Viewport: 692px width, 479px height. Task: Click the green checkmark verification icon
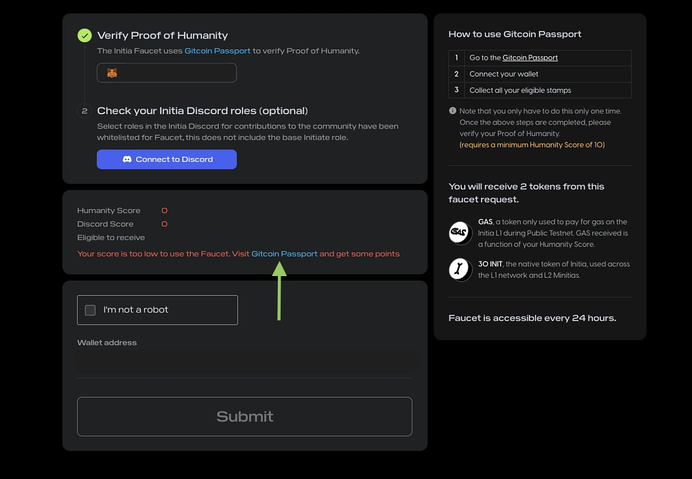point(84,36)
